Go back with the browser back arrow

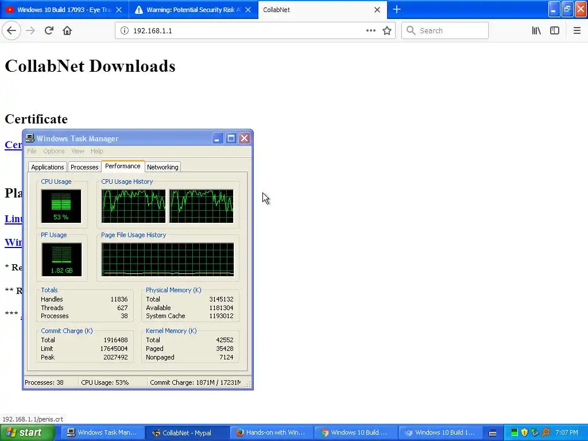pyautogui.click(x=11, y=30)
